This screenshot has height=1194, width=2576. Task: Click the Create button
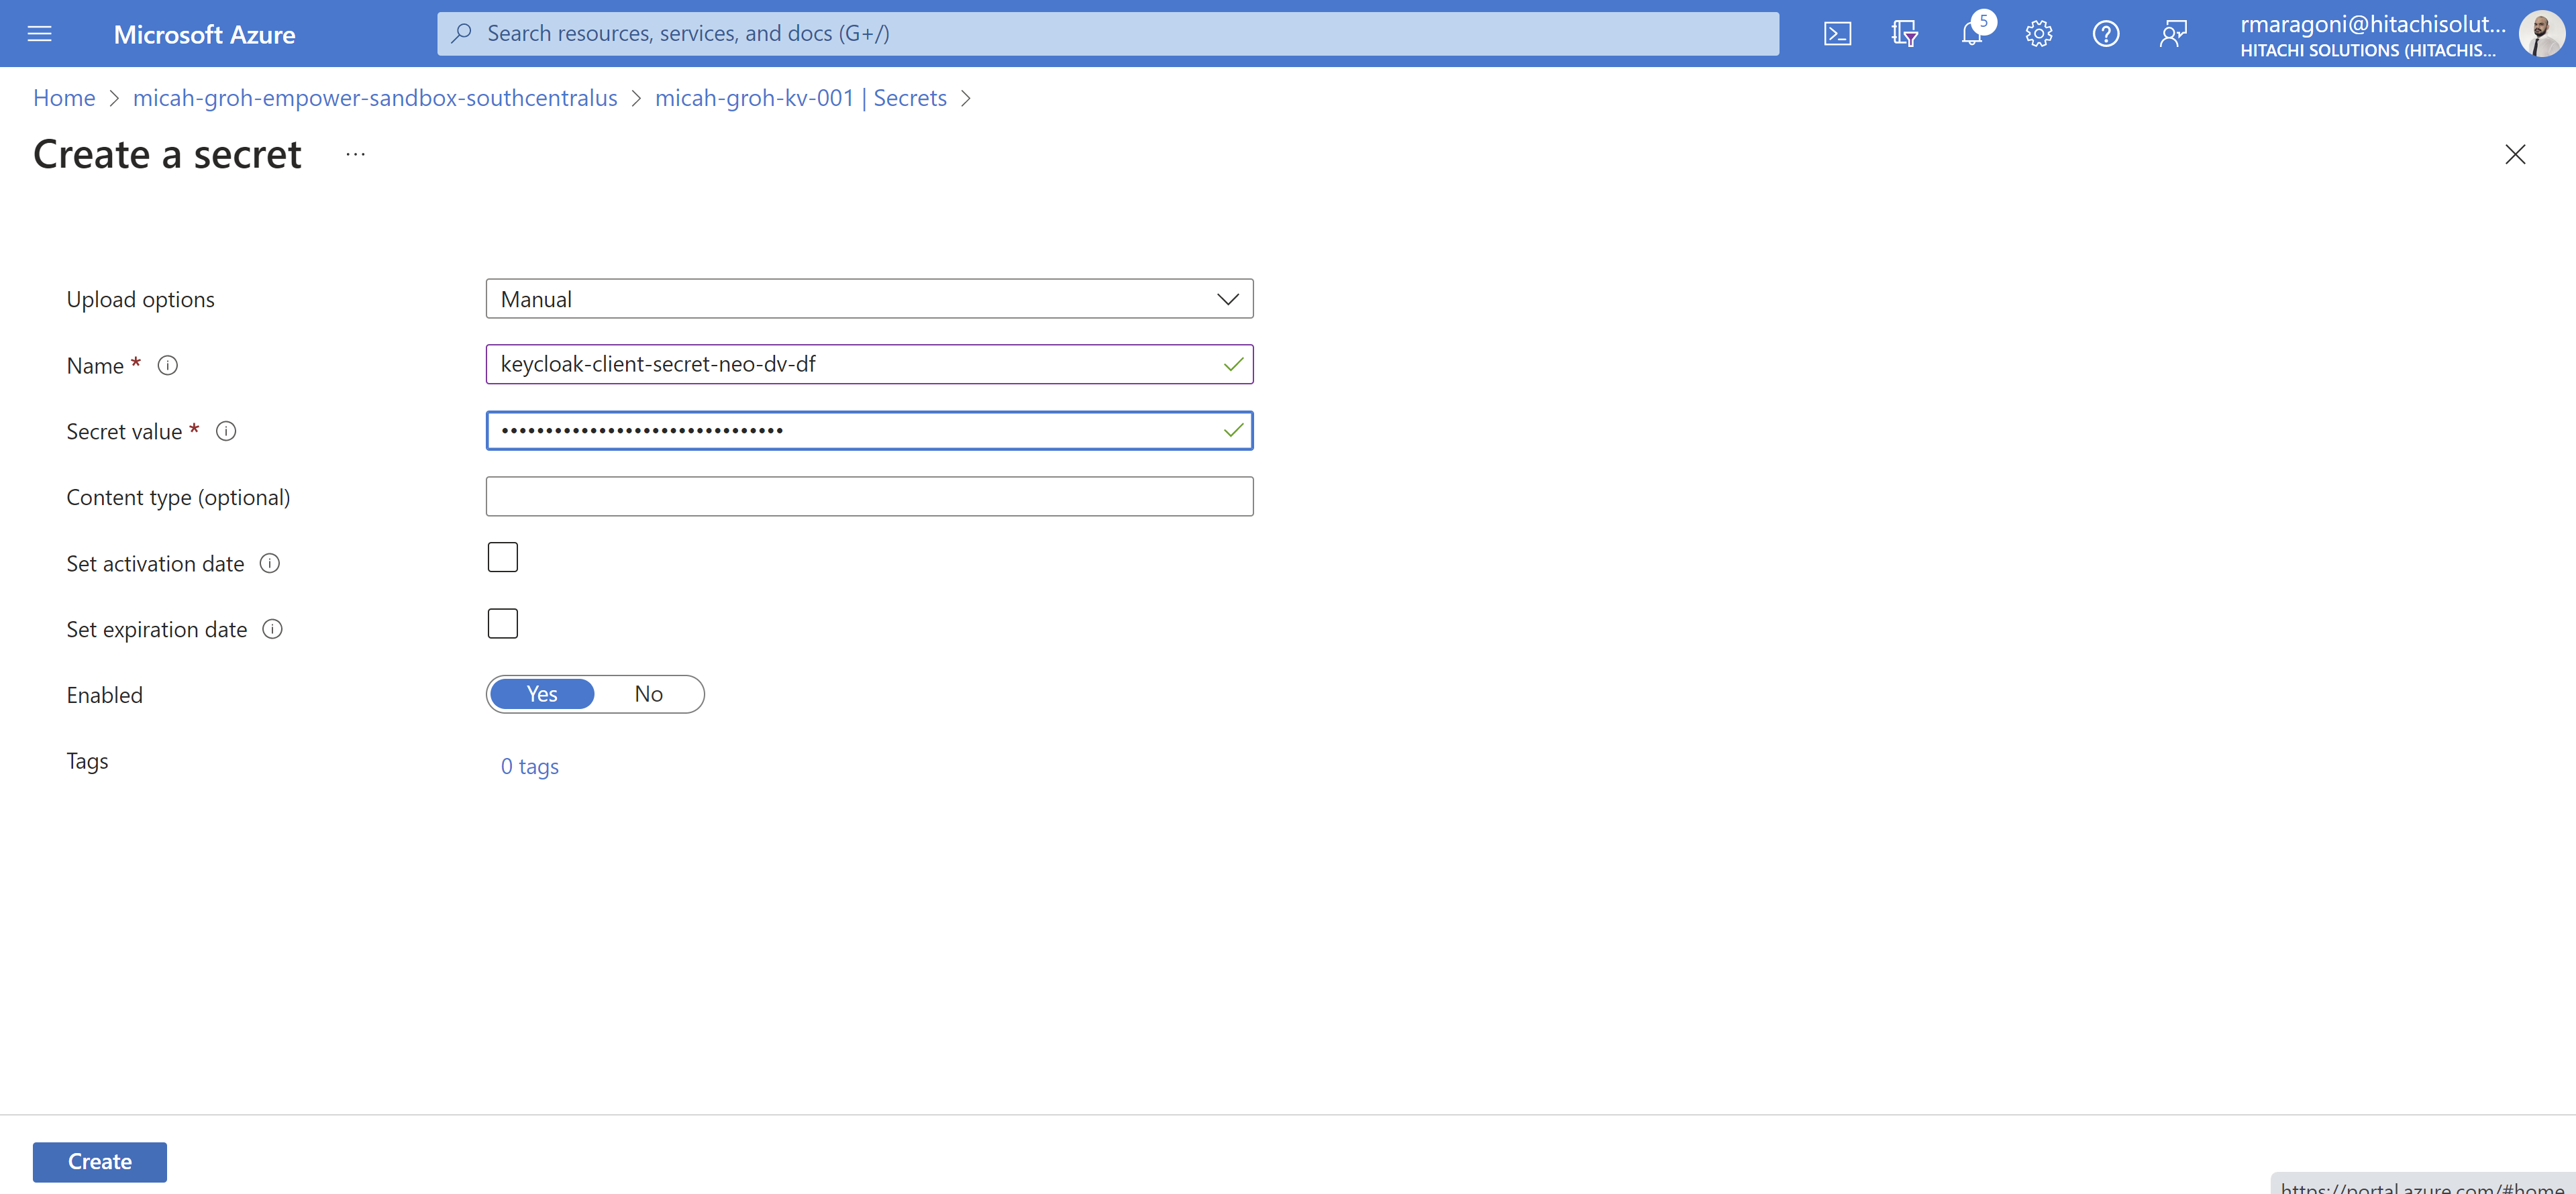[x=100, y=1162]
